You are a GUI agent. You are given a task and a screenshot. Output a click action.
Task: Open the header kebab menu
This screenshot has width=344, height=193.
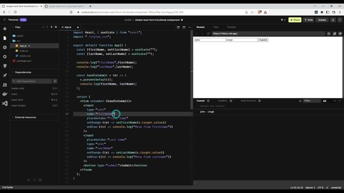pos(340,20)
